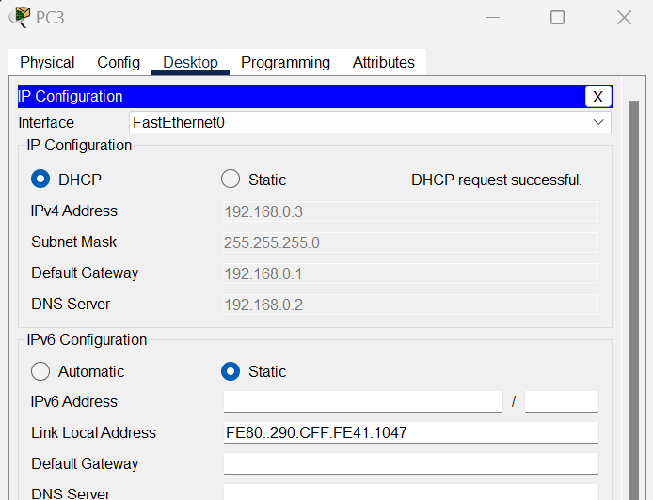
Task: Focus the IPv6 Default Gateway field
Action: click(x=410, y=463)
